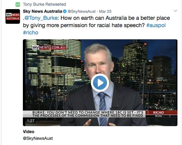Click the Video card title below the player
Viewport: 182px width, 145px height.
point(29,132)
